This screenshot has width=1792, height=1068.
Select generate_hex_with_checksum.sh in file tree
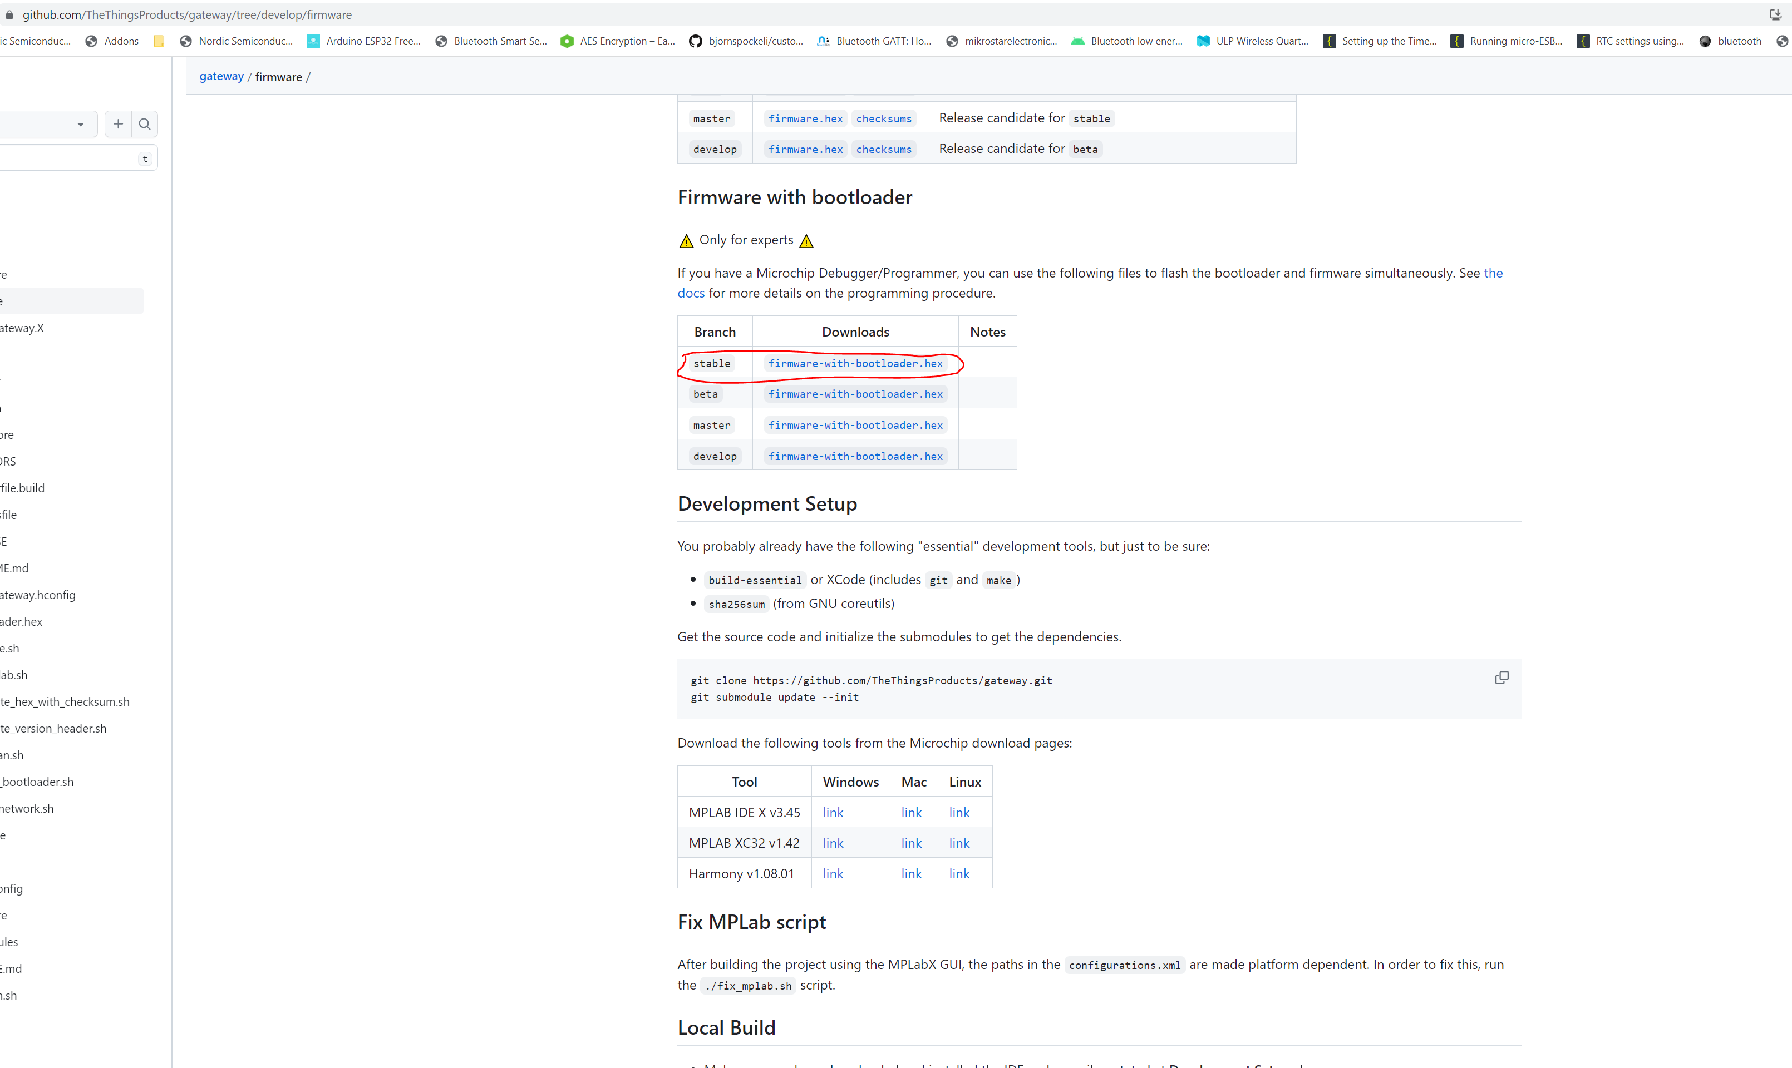tap(65, 701)
